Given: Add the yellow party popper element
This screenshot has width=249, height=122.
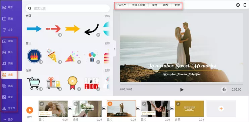Looking at the screenshot, I should [x=52, y=55].
